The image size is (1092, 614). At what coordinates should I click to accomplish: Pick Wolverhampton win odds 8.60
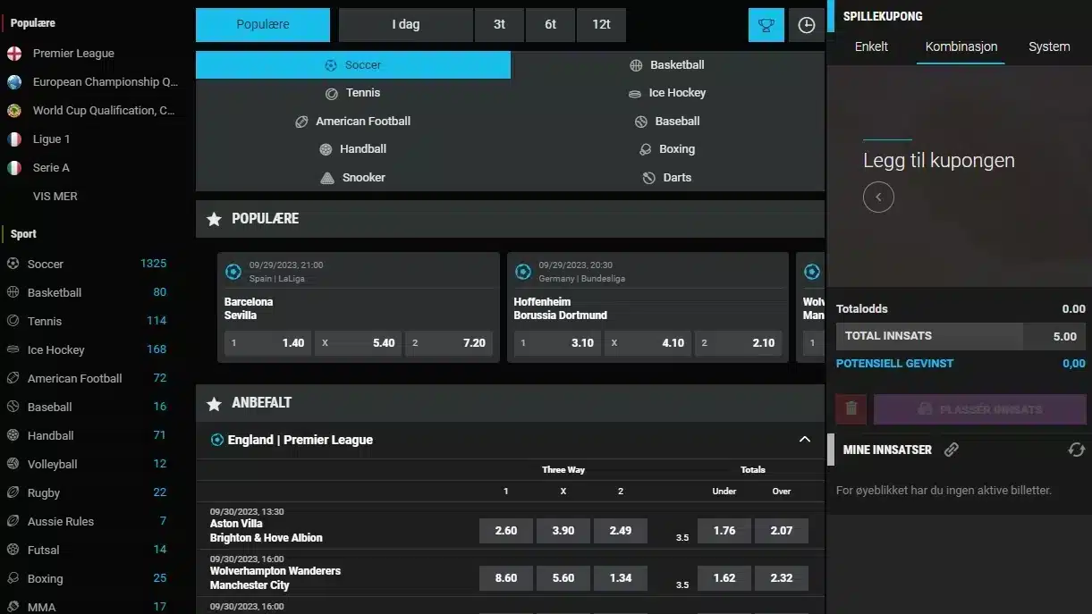506,578
